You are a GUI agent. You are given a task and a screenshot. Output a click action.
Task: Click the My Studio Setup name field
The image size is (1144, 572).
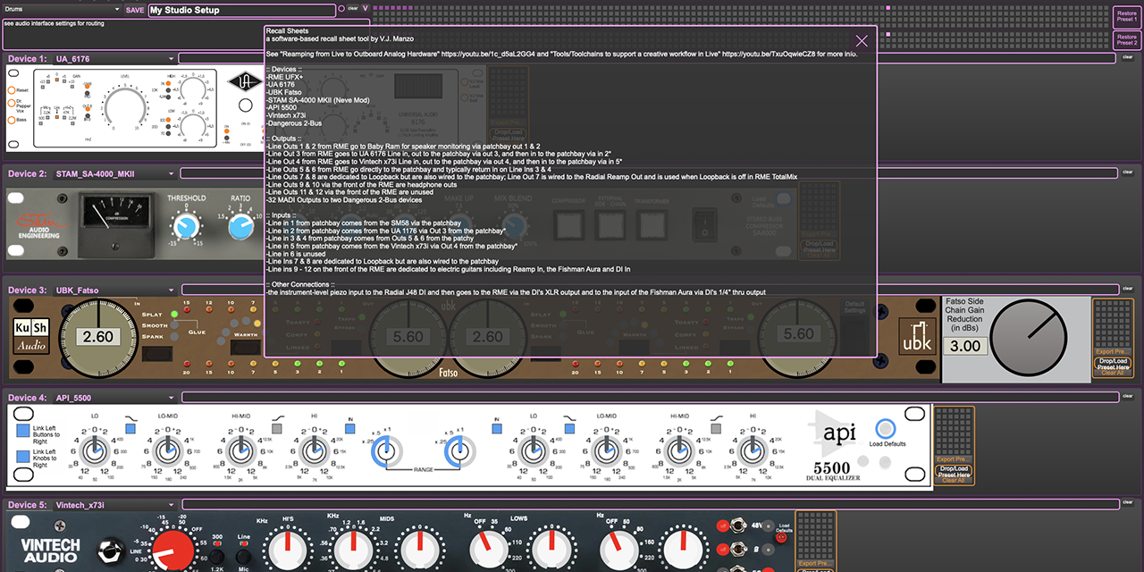(241, 11)
